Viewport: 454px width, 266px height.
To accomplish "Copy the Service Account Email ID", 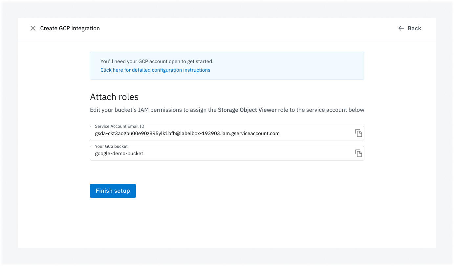I will coord(358,133).
